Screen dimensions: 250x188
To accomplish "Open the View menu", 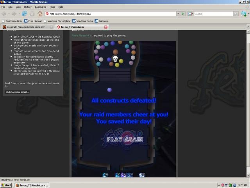I will click(x=18, y=7).
